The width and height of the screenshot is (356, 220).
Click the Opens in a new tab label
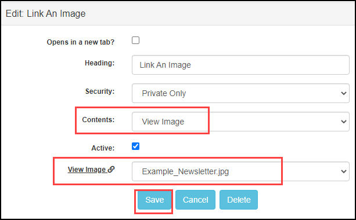point(80,42)
